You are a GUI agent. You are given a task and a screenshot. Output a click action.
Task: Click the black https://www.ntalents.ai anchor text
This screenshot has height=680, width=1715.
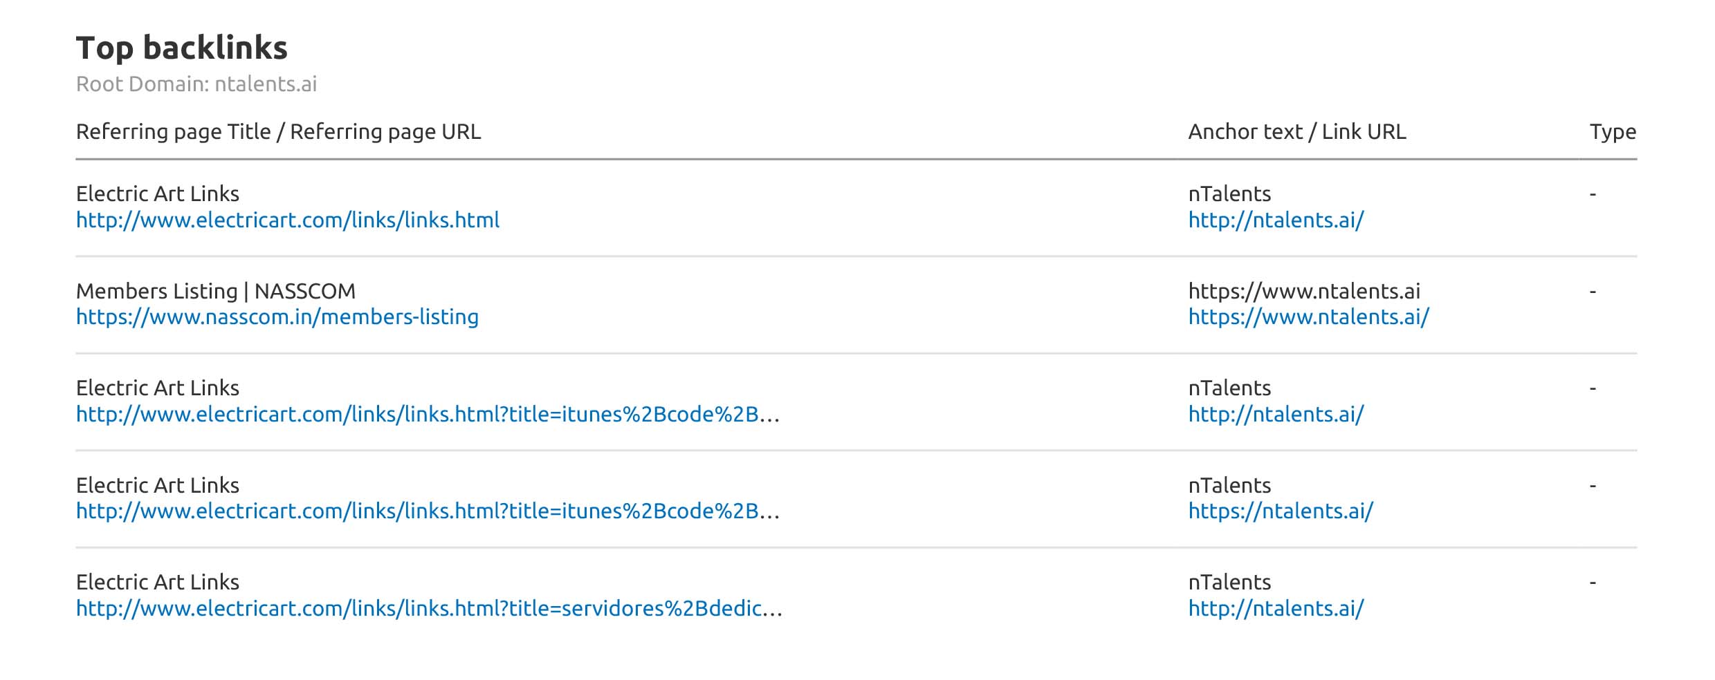click(x=1304, y=292)
